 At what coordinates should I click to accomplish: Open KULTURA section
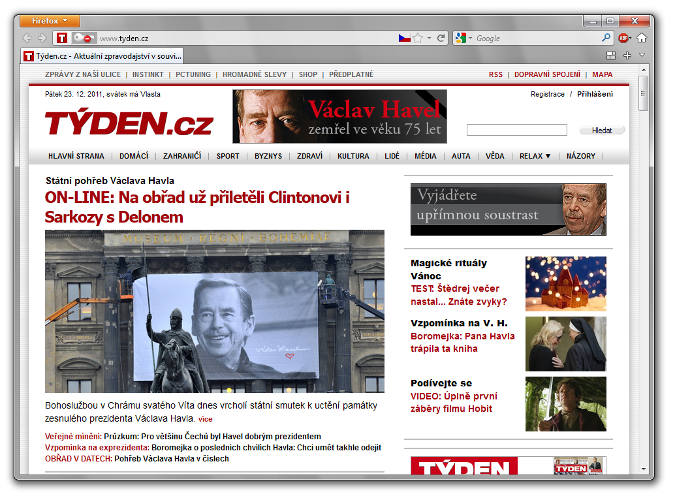pos(353,156)
